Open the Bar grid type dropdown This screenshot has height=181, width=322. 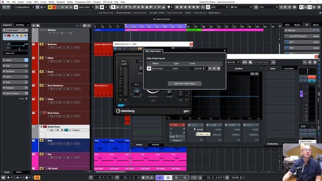tap(242, 7)
